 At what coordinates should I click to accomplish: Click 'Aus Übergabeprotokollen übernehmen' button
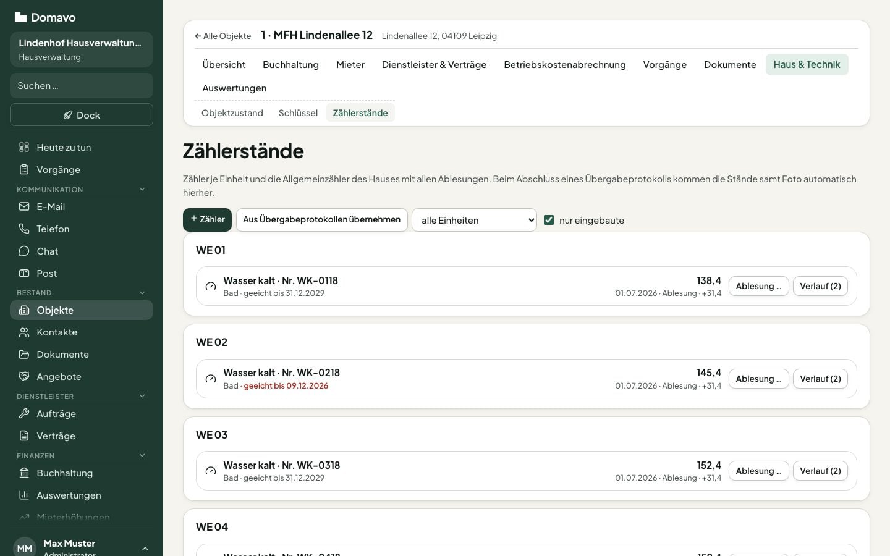click(x=321, y=220)
